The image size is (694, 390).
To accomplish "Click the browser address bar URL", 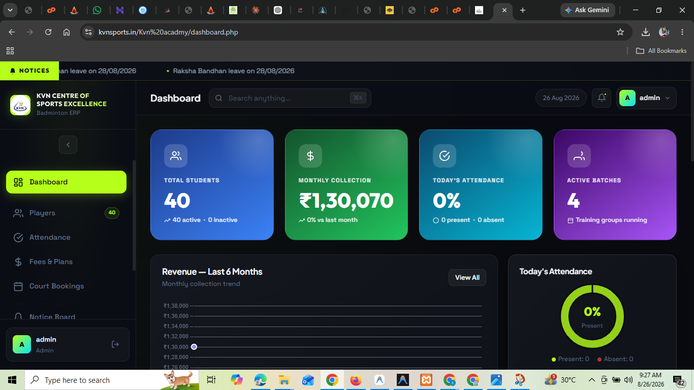I will (168, 32).
